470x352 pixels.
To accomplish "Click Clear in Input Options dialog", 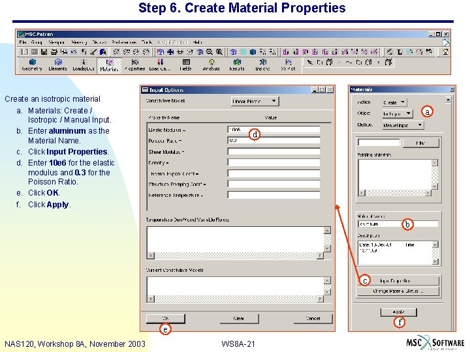I will (239, 319).
